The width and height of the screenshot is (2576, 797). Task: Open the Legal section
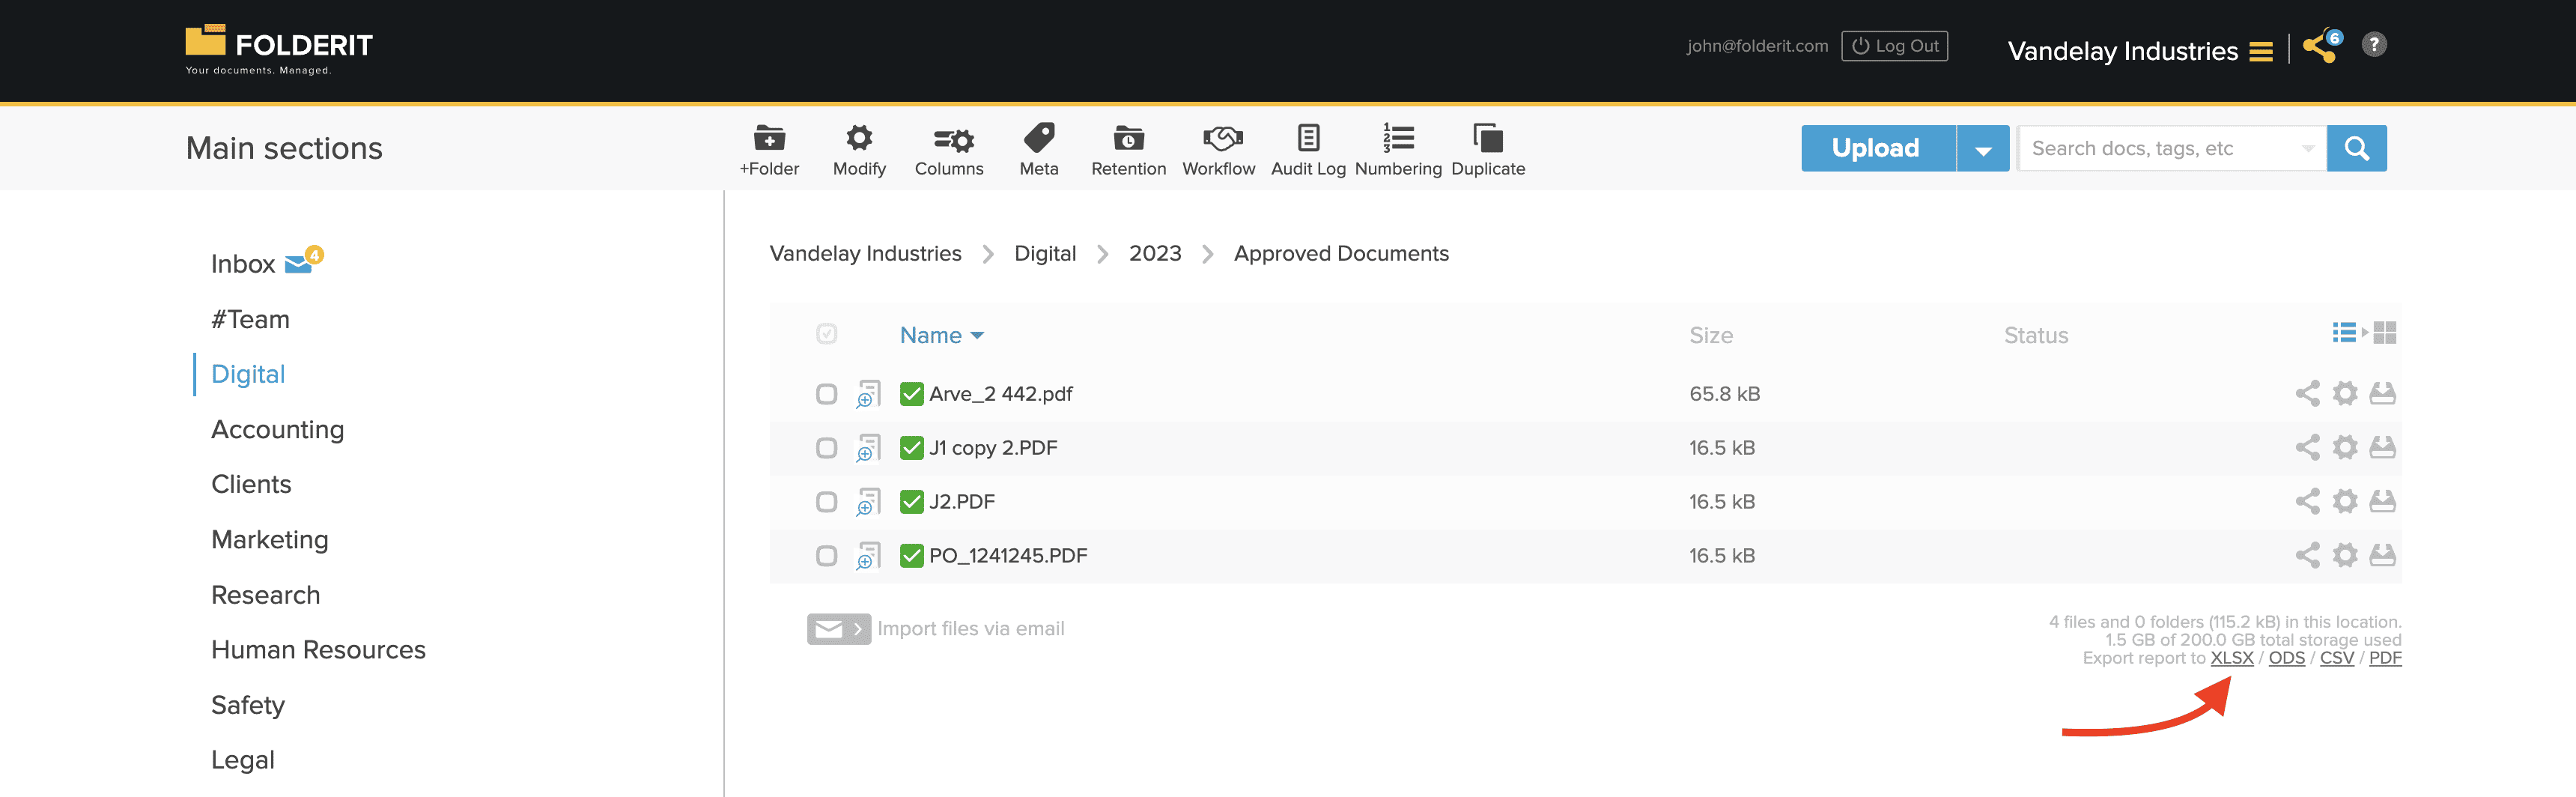[243, 760]
